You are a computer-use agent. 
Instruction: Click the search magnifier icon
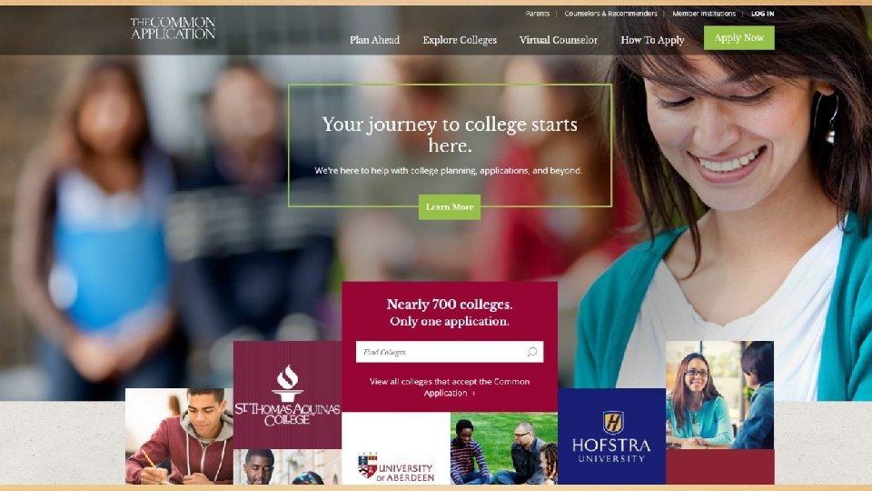tap(532, 352)
